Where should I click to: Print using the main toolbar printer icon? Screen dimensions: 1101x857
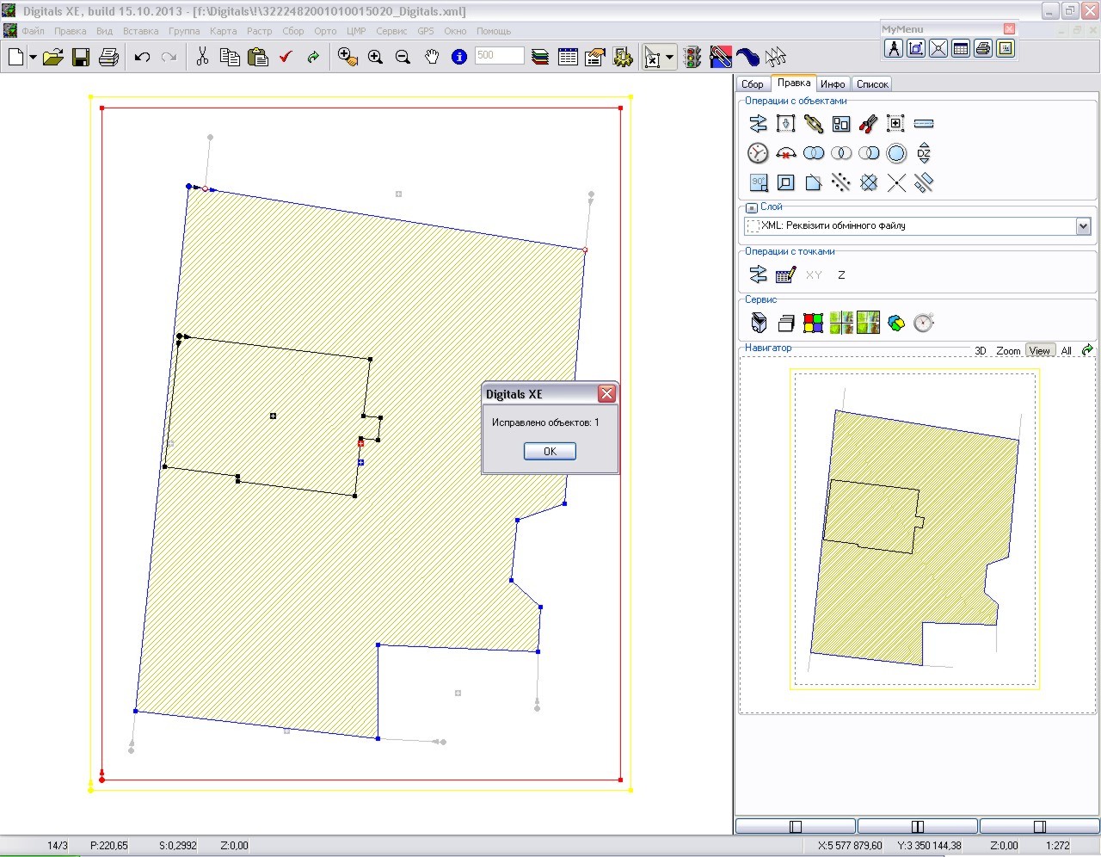click(x=108, y=57)
